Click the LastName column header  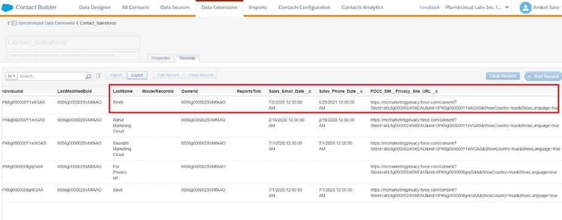pos(123,92)
